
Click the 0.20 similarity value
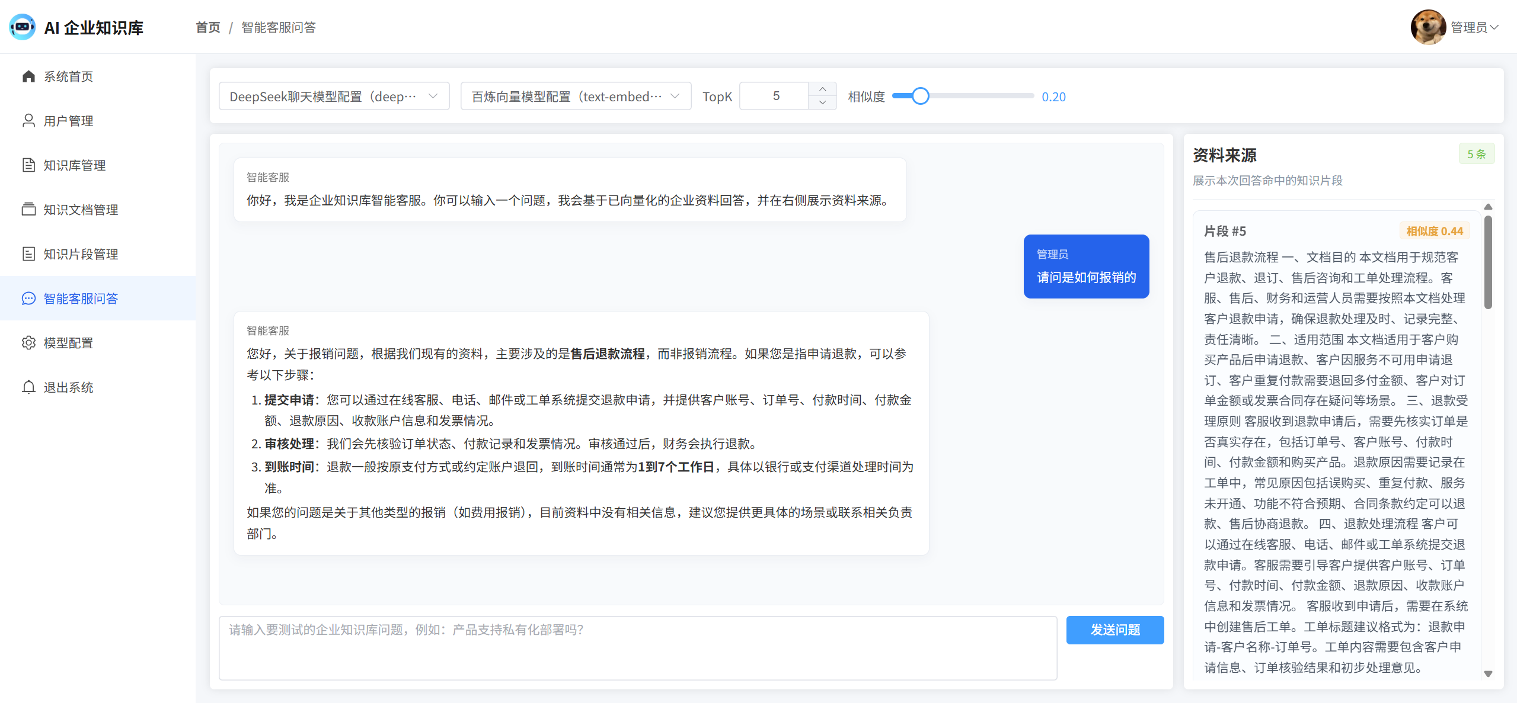1053,97
